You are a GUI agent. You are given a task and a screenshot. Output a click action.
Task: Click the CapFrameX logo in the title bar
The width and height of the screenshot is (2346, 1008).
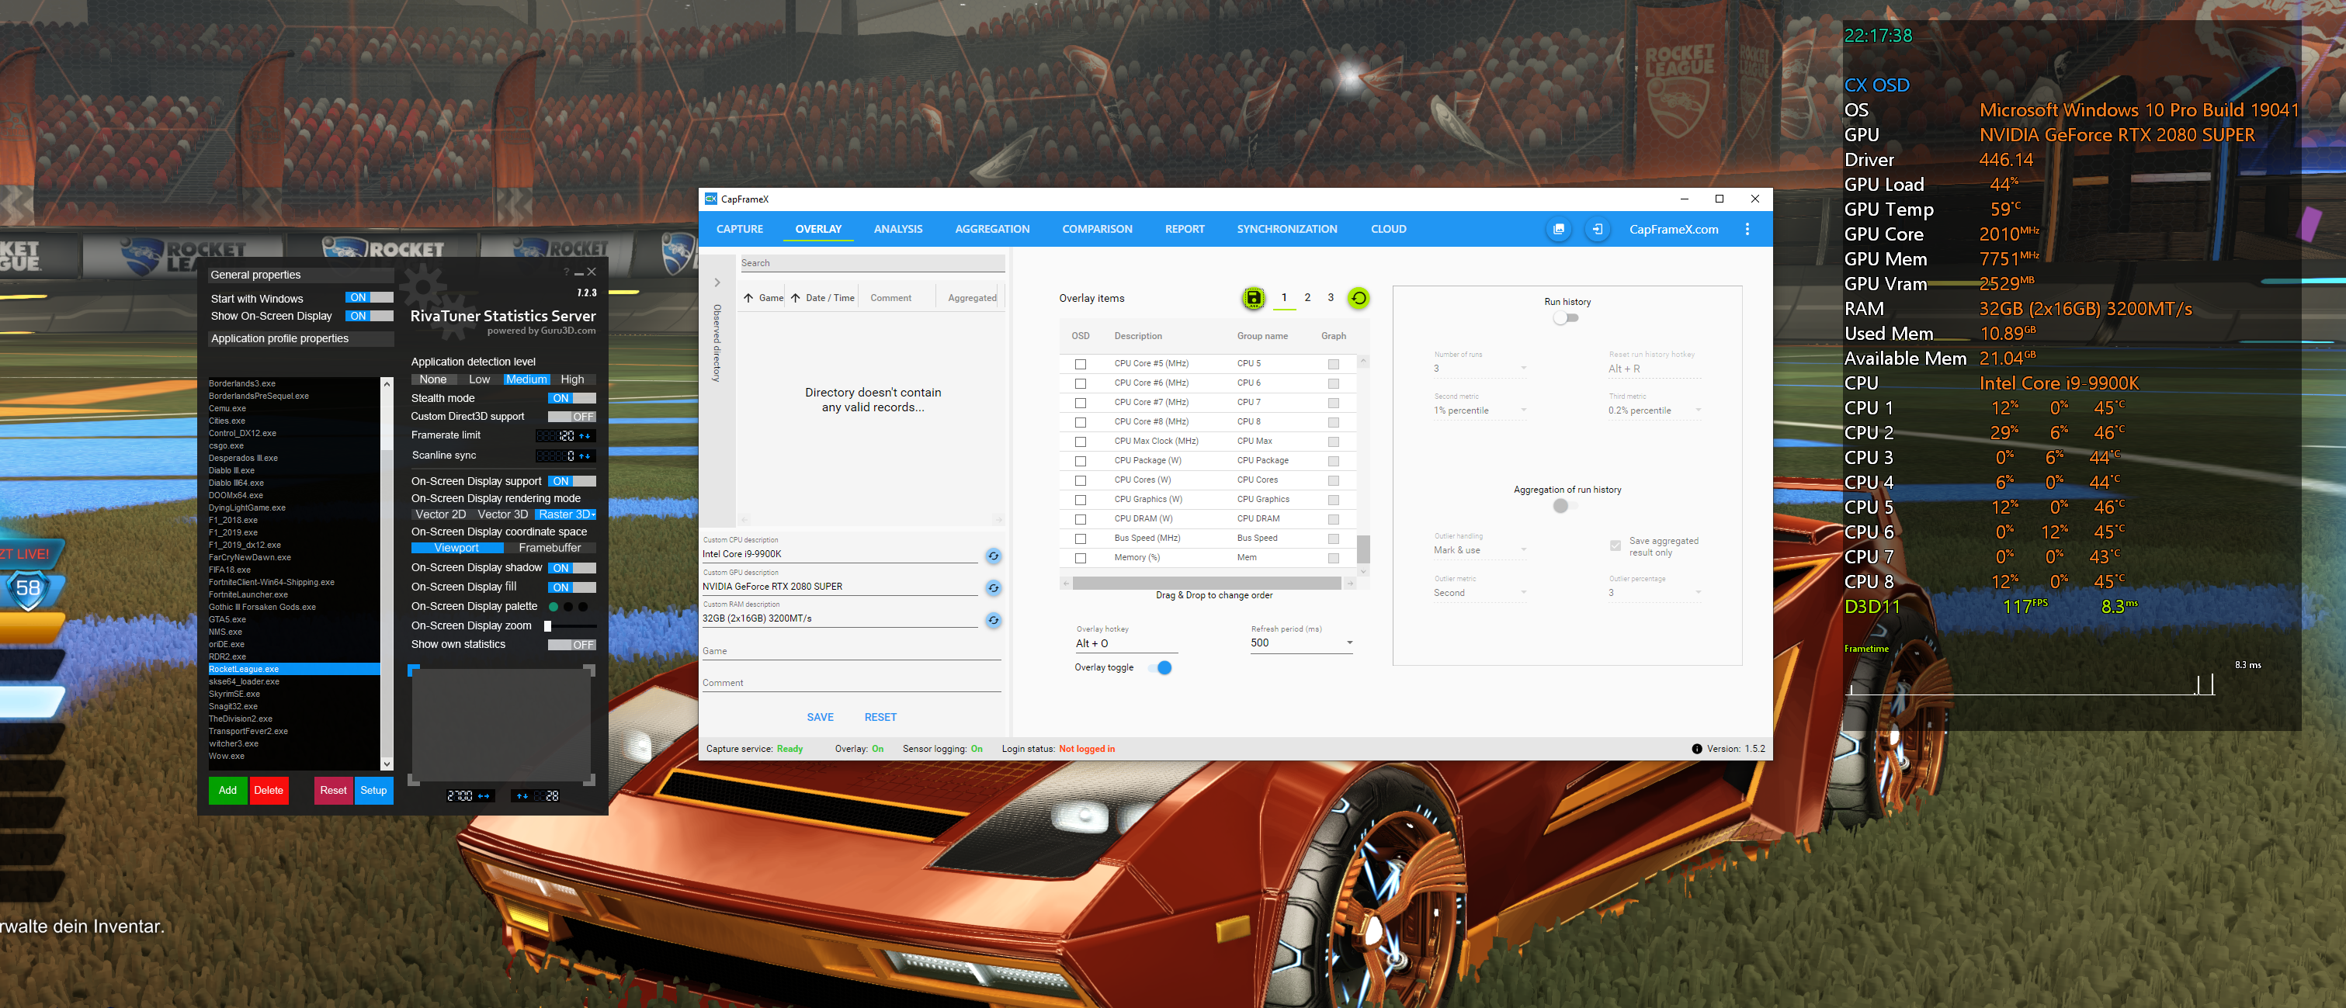[711, 199]
